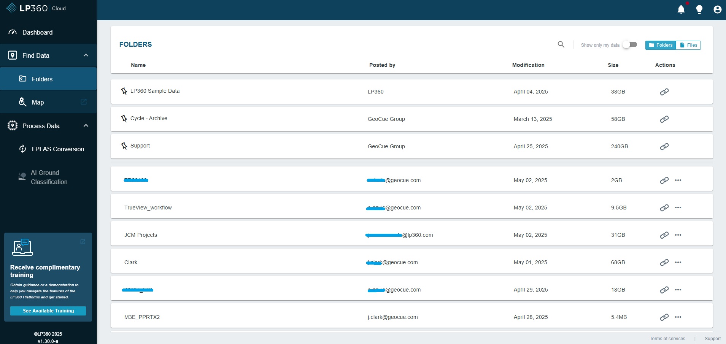Copy link for Clark folder

(x=664, y=262)
